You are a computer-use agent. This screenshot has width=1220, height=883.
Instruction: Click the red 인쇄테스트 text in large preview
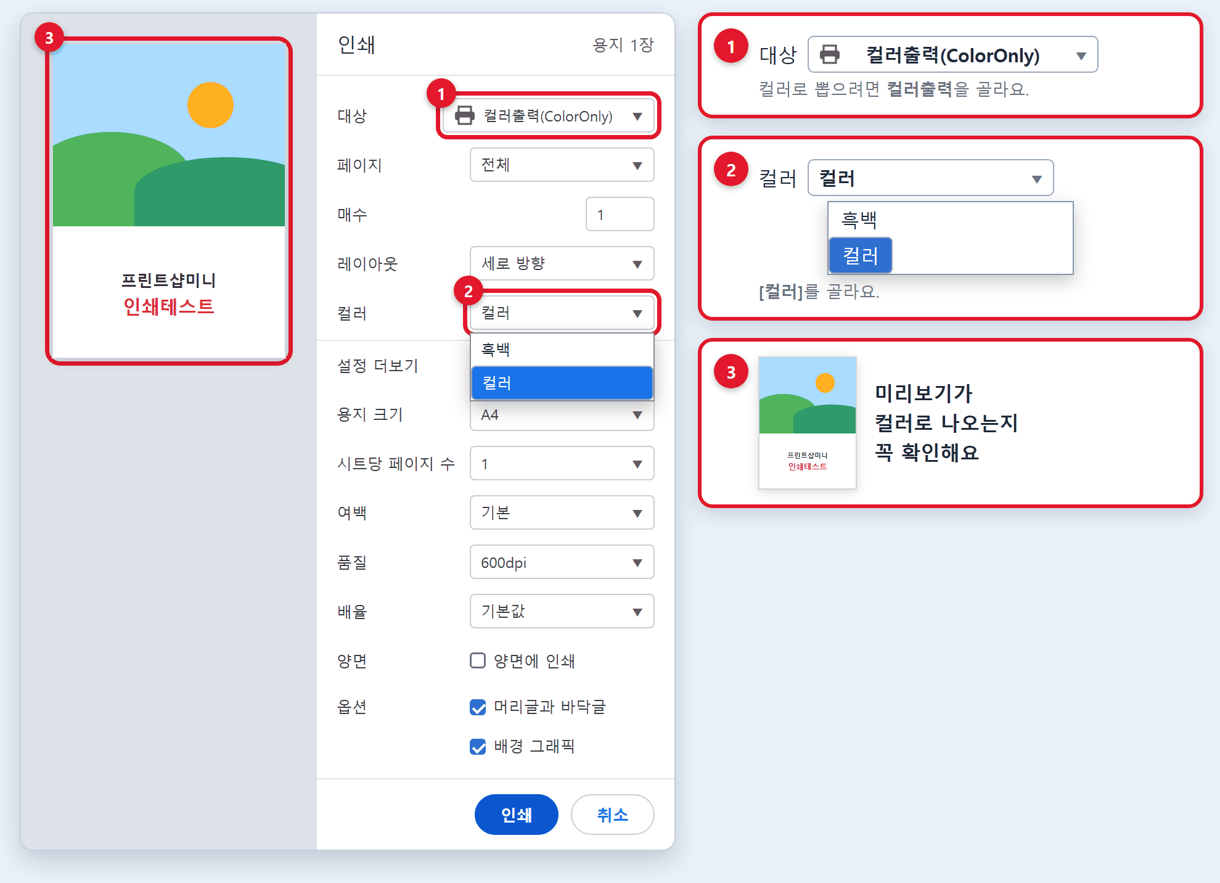pyautogui.click(x=169, y=306)
